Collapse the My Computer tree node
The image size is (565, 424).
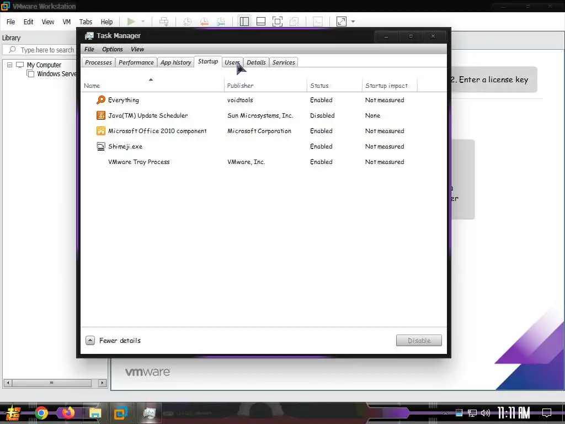pos(10,65)
